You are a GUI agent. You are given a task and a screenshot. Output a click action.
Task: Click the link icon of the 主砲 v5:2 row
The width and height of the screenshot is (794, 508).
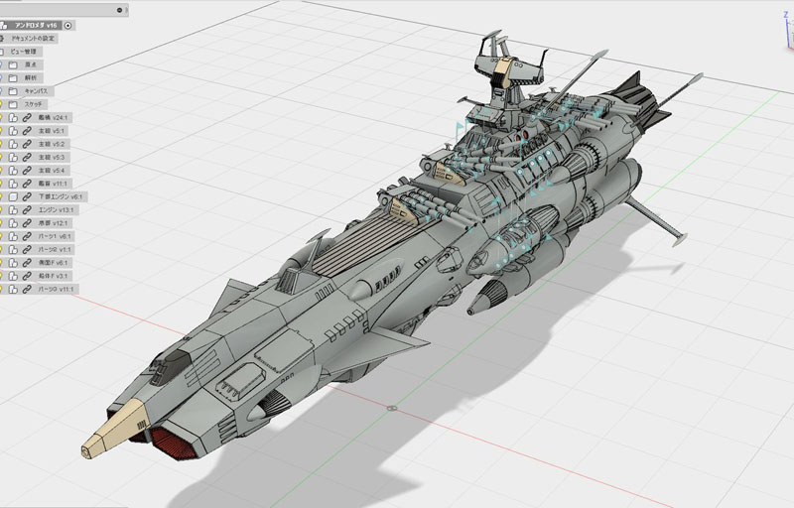[27, 144]
